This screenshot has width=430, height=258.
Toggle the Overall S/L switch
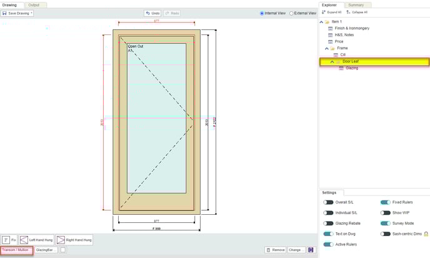click(327, 202)
